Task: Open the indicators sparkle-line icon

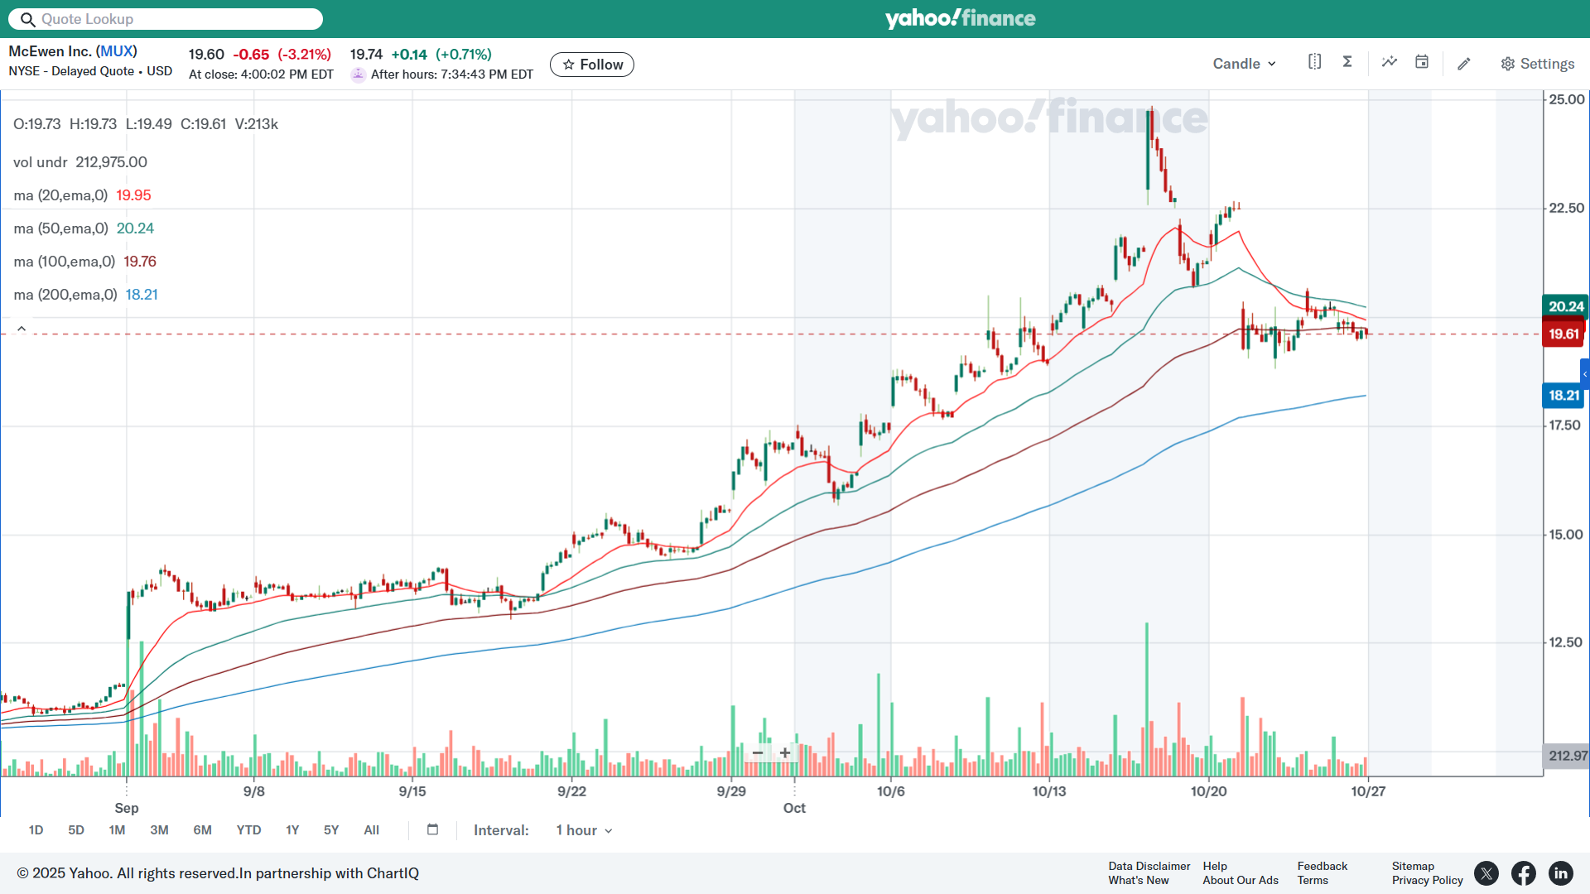Action: click(x=1389, y=62)
